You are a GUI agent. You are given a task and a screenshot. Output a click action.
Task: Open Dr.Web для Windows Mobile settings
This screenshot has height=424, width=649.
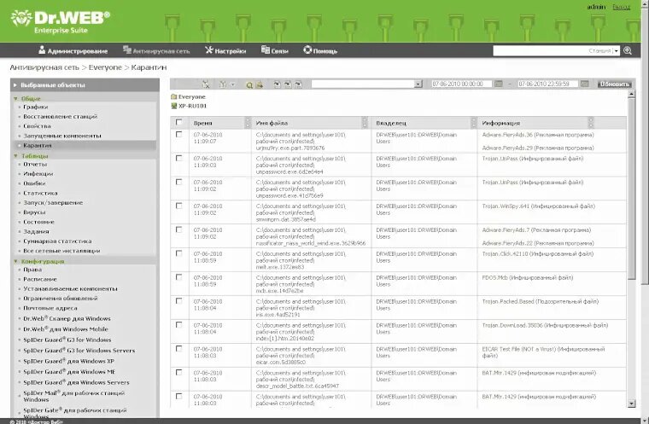(66, 328)
